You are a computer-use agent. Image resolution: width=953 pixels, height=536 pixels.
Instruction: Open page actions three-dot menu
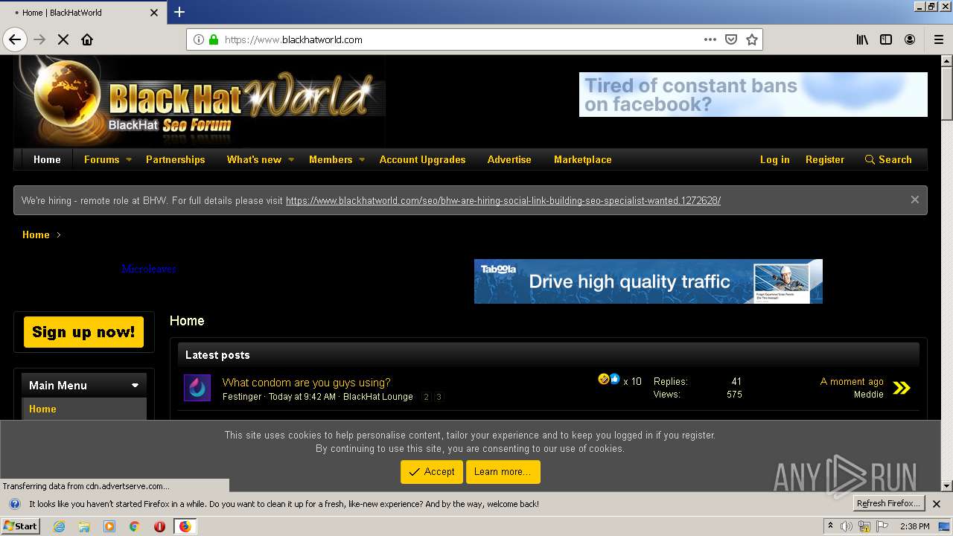[710, 39]
